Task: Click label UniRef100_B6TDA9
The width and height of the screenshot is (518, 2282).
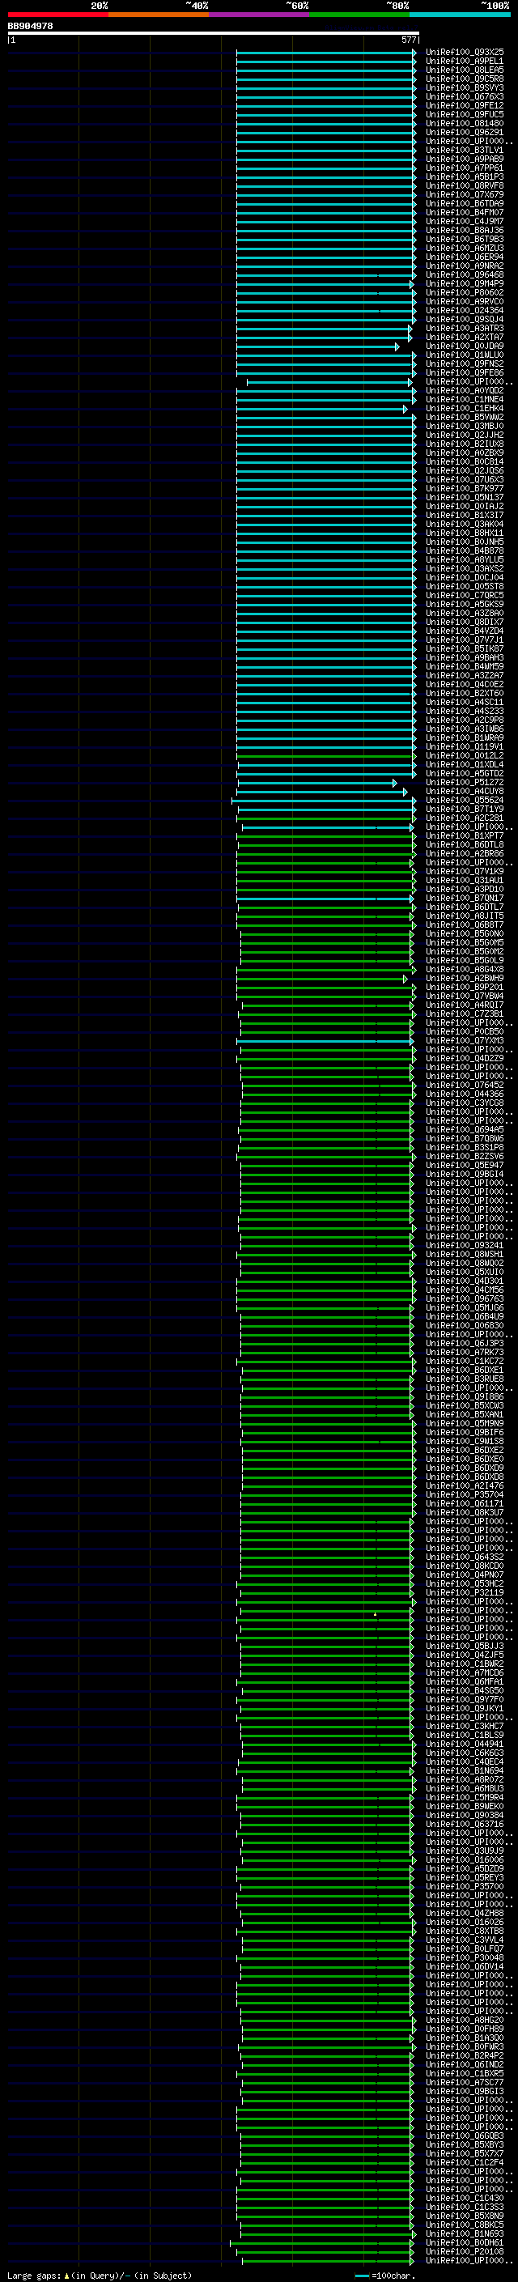Action: pos(465,204)
